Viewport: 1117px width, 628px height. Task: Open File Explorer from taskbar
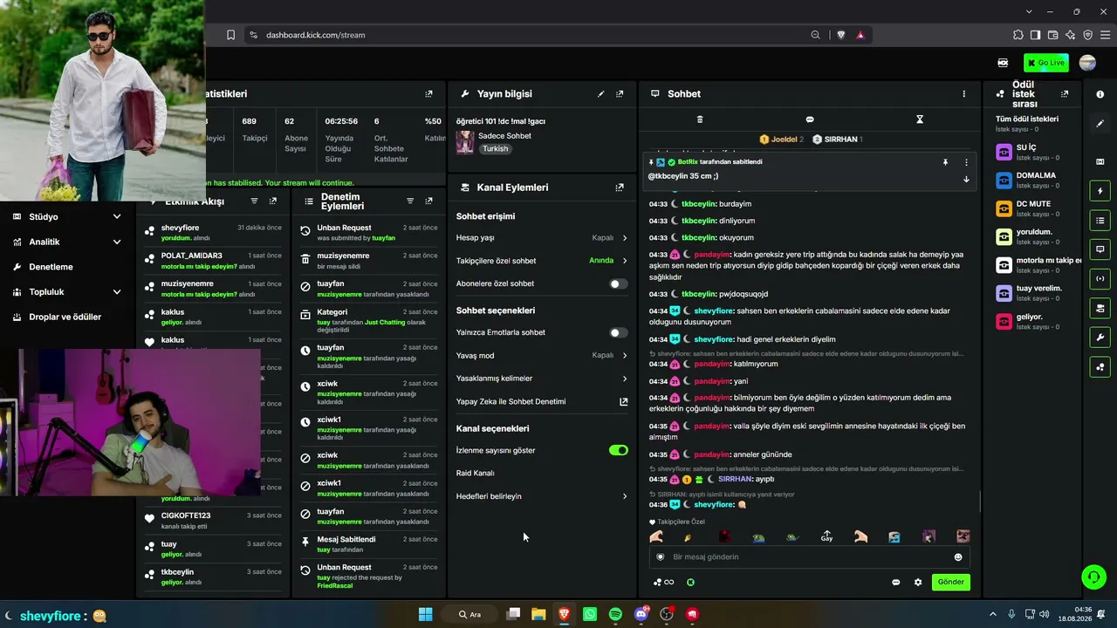(538, 614)
